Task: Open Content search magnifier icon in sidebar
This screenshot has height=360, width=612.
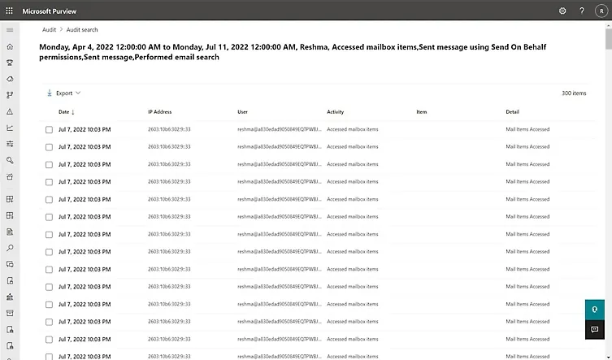Action: (x=10, y=248)
